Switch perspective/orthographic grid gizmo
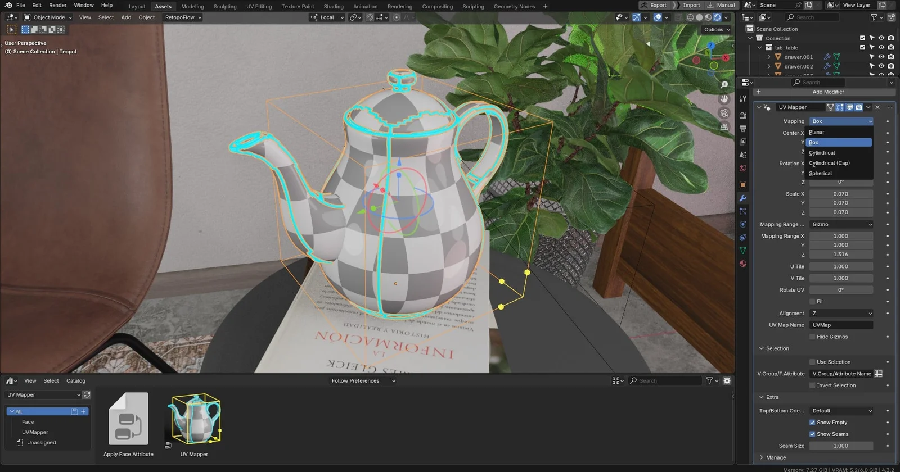This screenshot has width=900, height=472. (x=724, y=127)
